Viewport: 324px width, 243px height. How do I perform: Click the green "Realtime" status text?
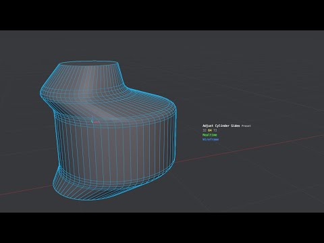pos(210,135)
